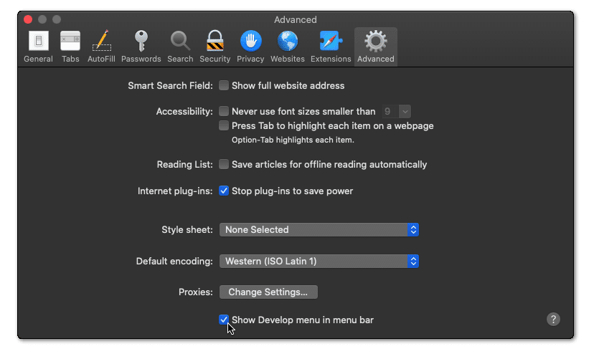
Task: Select the Websites globe icon
Action: (287, 46)
